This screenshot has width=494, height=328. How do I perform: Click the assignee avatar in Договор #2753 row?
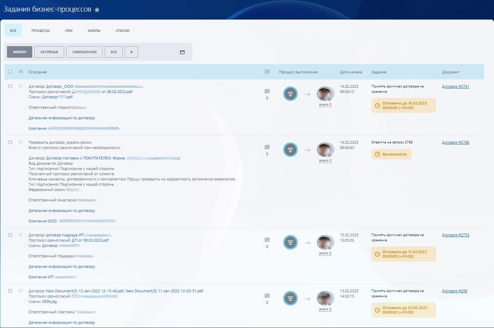click(x=325, y=243)
